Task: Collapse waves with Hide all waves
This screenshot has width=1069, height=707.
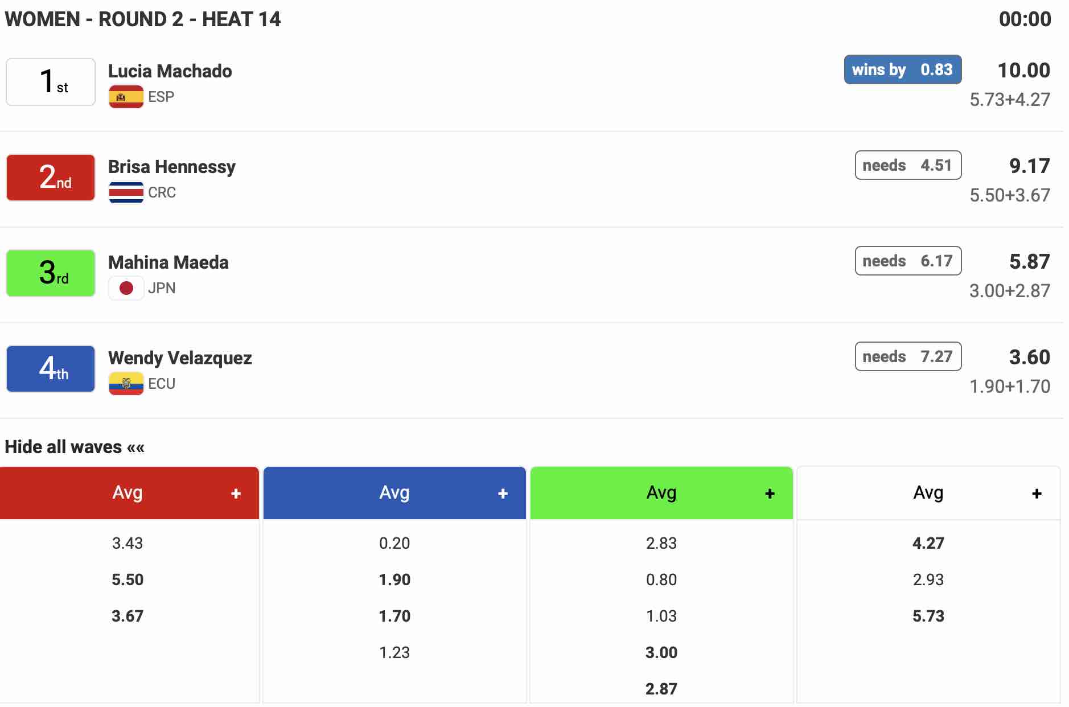Action: click(75, 447)
